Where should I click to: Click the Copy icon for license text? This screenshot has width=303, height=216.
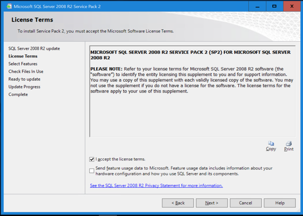(x=271, y=146)
